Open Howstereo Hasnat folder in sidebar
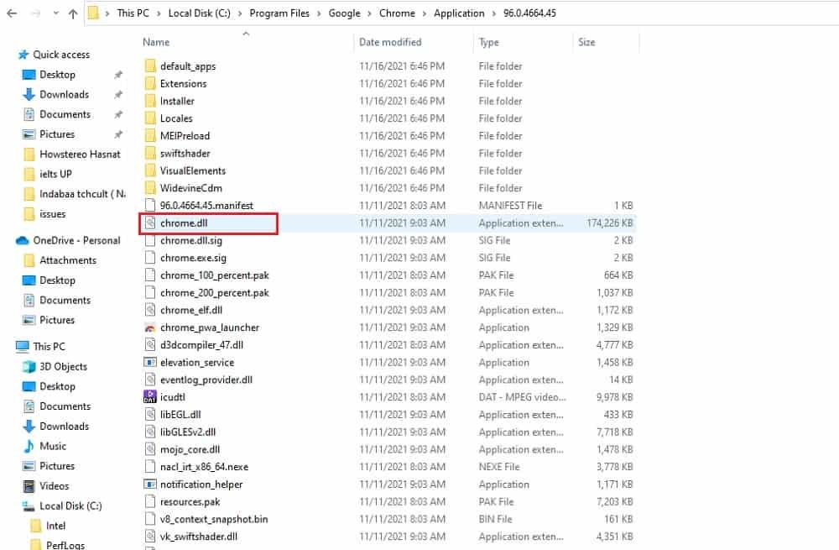 pos(80,155)
